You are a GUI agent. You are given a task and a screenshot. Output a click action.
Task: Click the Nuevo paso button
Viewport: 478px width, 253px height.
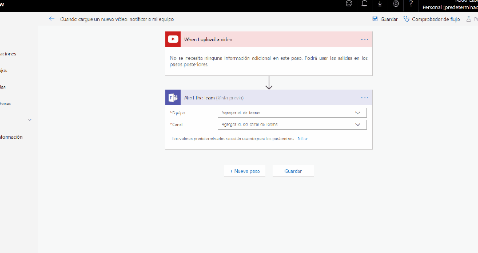point(245,171)
